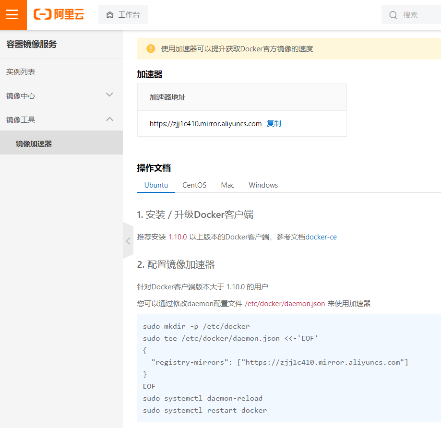
Task: Click the 配置镜像加速器 section heading
Action: click(x=176, y=264)
